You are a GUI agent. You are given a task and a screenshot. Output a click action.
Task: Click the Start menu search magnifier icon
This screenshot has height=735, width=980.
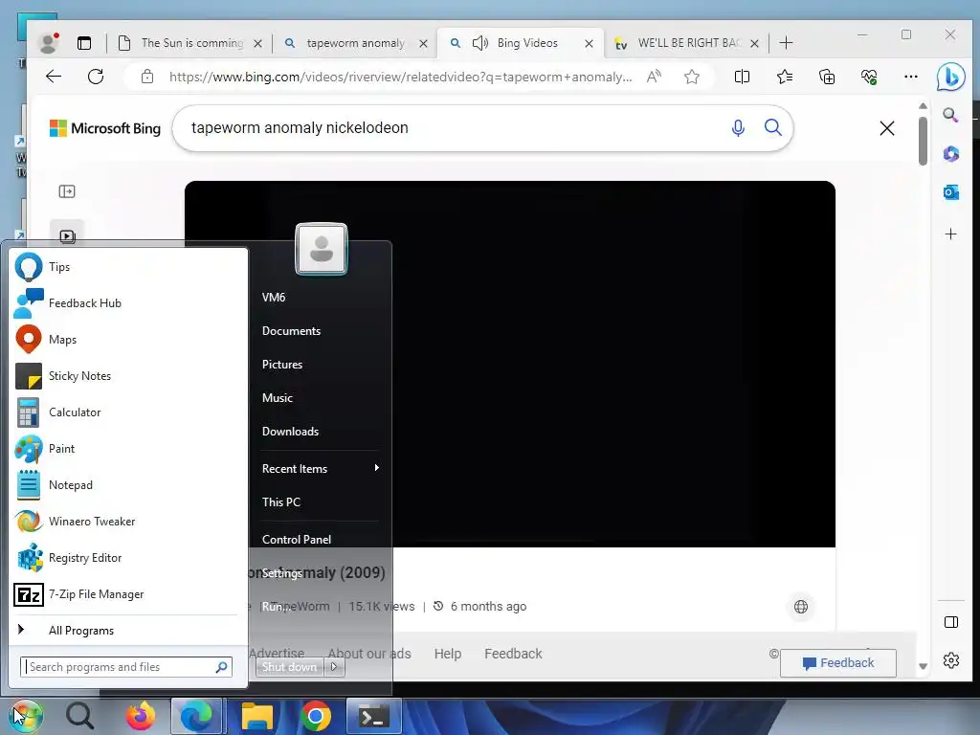(x=221, y=667)
